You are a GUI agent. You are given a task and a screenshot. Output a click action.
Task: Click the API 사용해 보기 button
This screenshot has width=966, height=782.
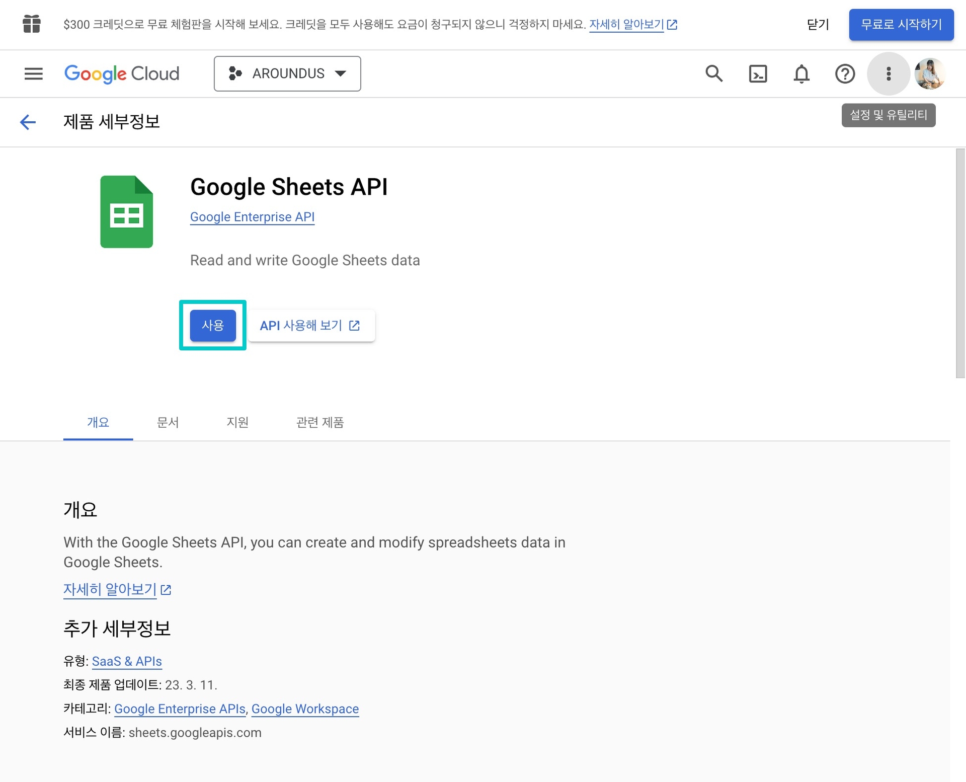[310, 326]
